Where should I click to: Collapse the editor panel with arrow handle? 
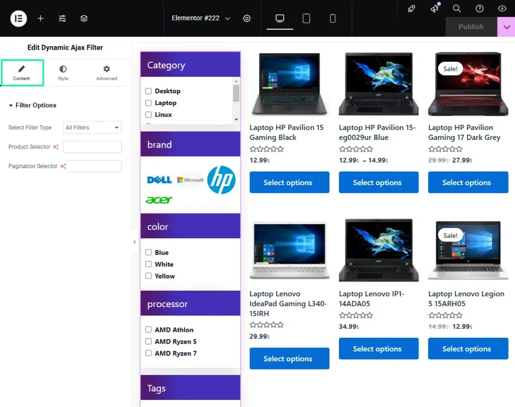pos(135,242)
